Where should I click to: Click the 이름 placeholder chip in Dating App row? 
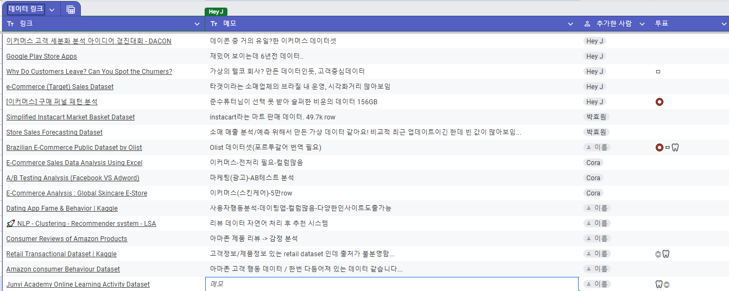click(x=597, y=208)
